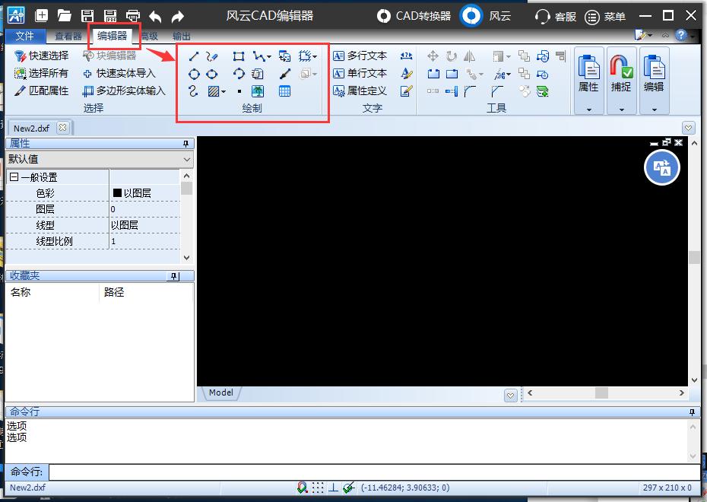The height and width of the screenshot is (502, 707).
Task: Pin the 收藏夹 panel
Action: point(173,276)
